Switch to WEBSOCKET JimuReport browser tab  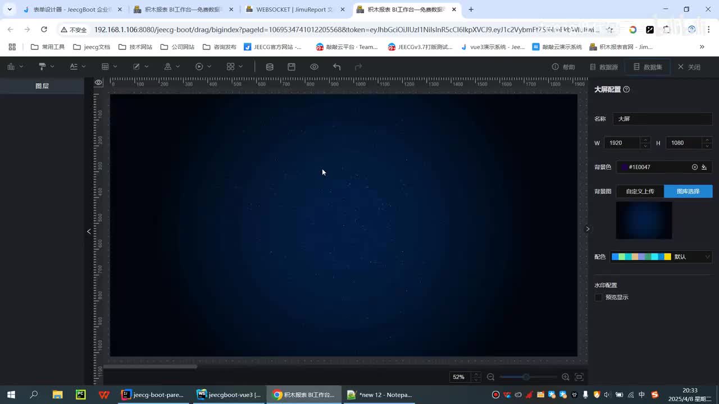click(x=295, y=10)
